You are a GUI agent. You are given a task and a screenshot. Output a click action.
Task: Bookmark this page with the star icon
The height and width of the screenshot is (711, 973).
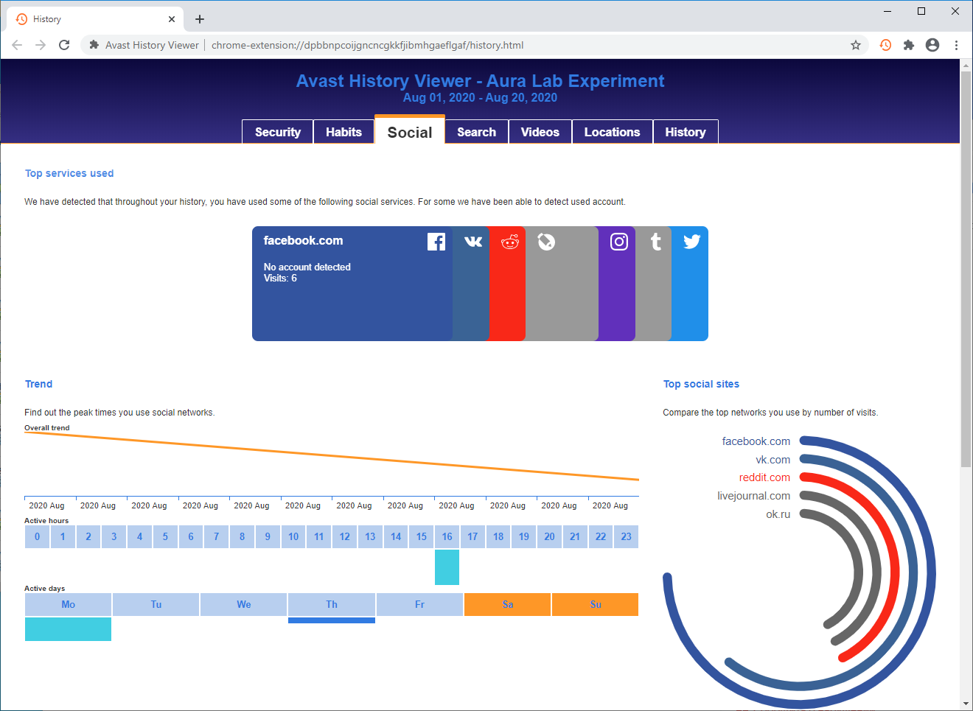point(856,45)
